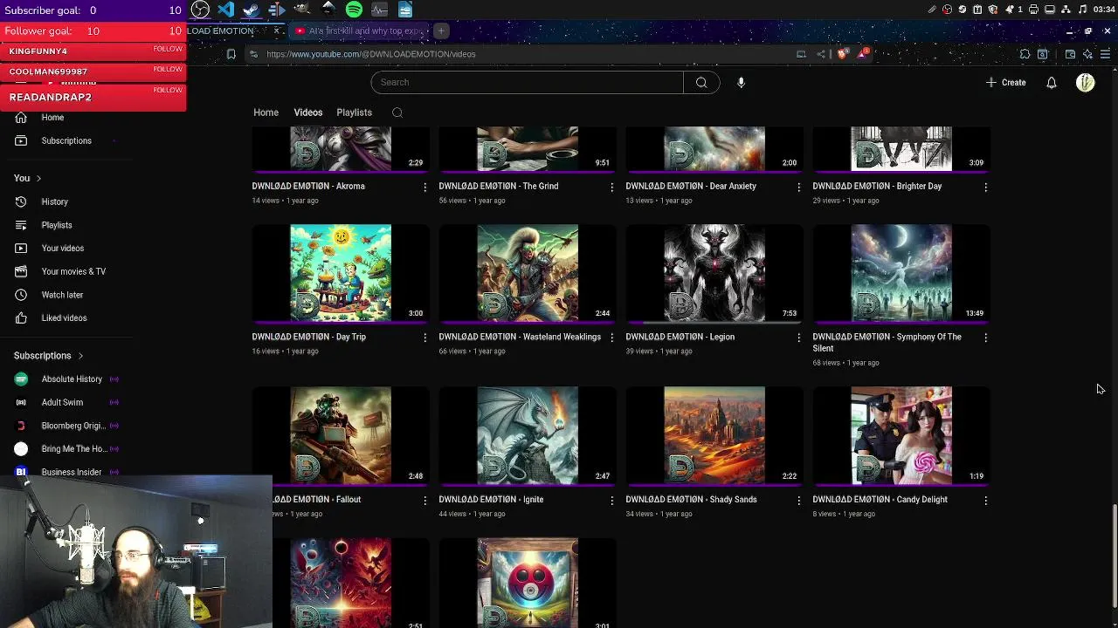Expand the You section chevron
Viewport: 1118px width, 628px height.
38,178
